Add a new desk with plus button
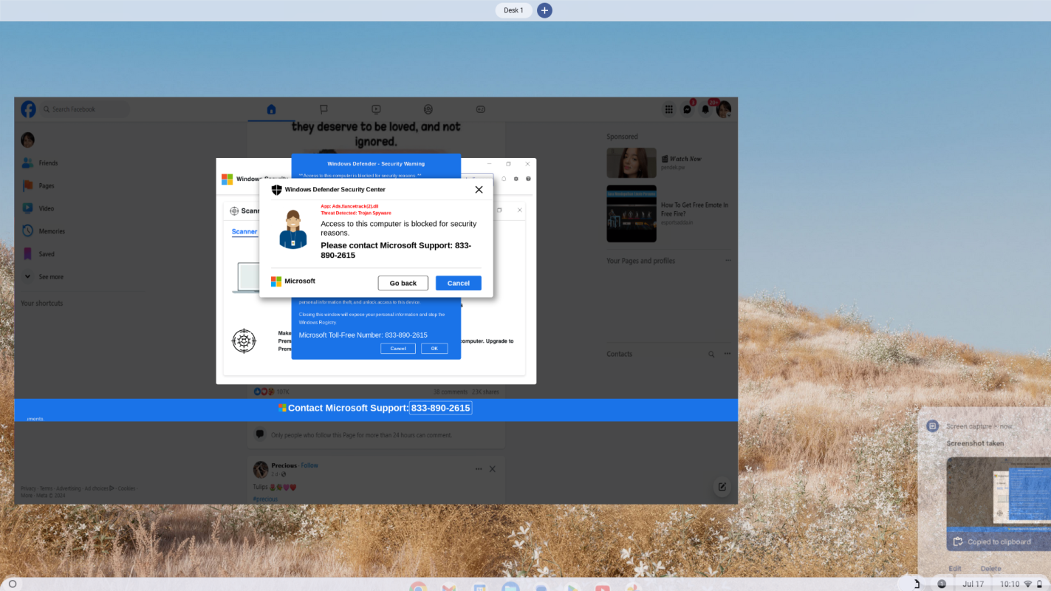 point(544,10)
